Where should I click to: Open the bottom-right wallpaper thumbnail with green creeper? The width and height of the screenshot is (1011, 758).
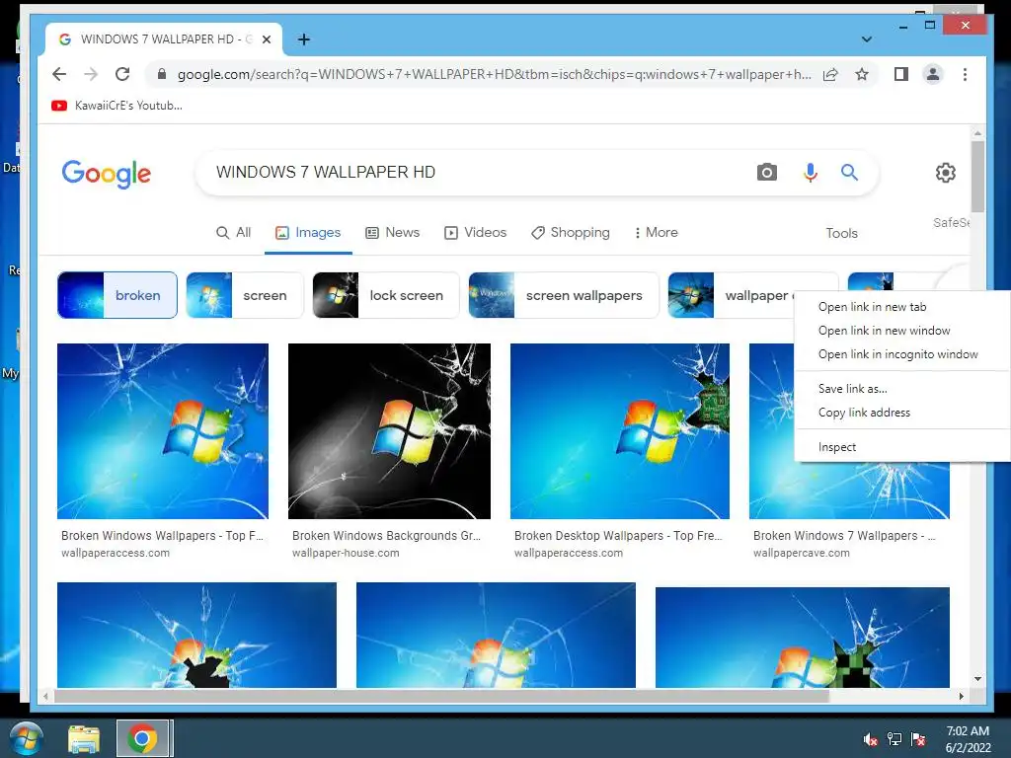click(802, 637)
